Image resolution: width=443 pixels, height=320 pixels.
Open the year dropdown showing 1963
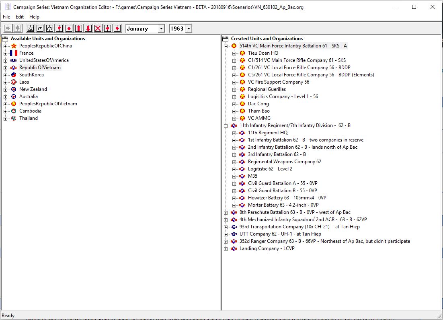click(189, 29)
